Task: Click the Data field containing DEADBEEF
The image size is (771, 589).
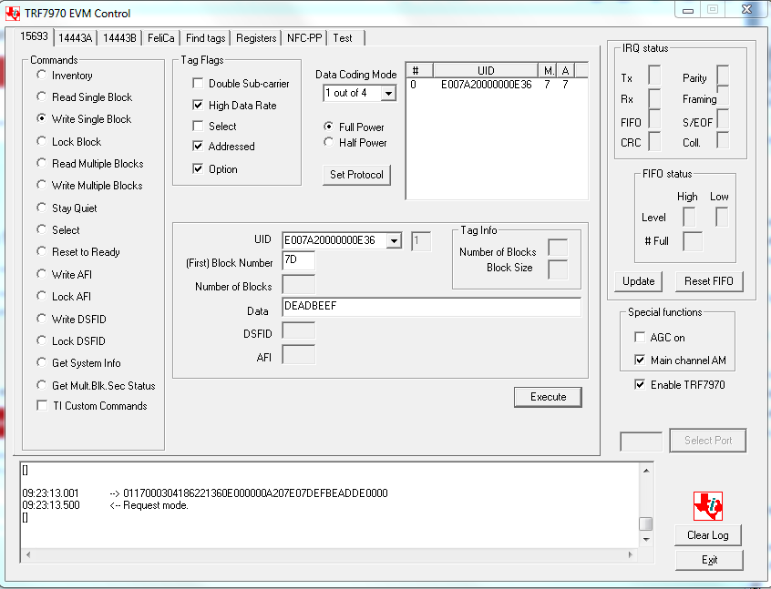Action: (431, 307)
